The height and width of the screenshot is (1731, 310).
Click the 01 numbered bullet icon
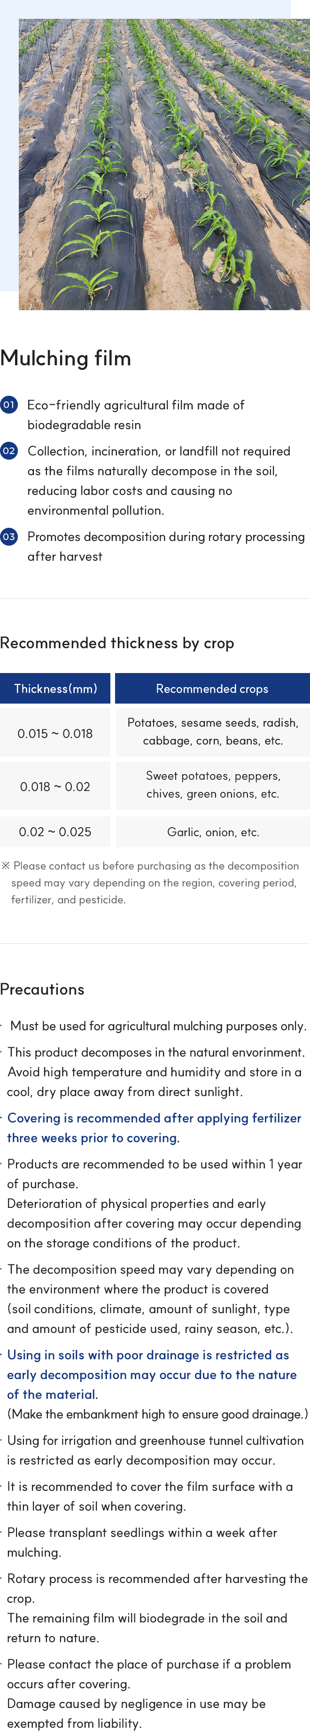(9, 405)
